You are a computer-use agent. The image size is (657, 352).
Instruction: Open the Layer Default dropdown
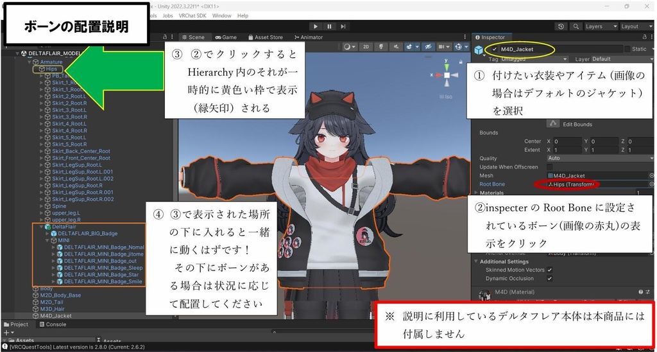(x=622, y=59)
